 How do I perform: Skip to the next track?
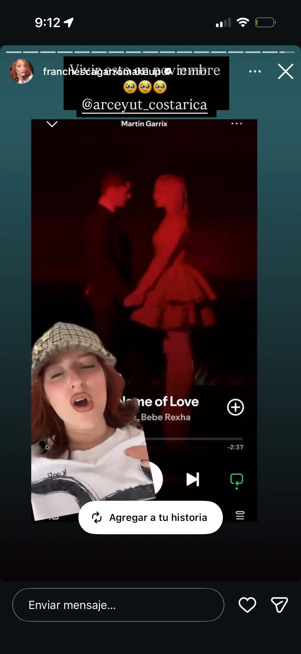pos(193,479)
